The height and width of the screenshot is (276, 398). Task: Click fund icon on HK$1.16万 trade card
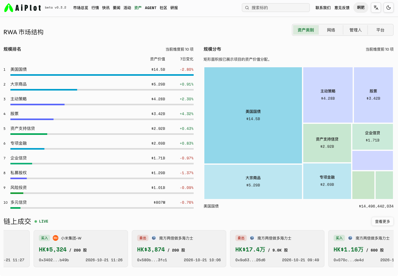pyautogui.click(x=350, y=238)
